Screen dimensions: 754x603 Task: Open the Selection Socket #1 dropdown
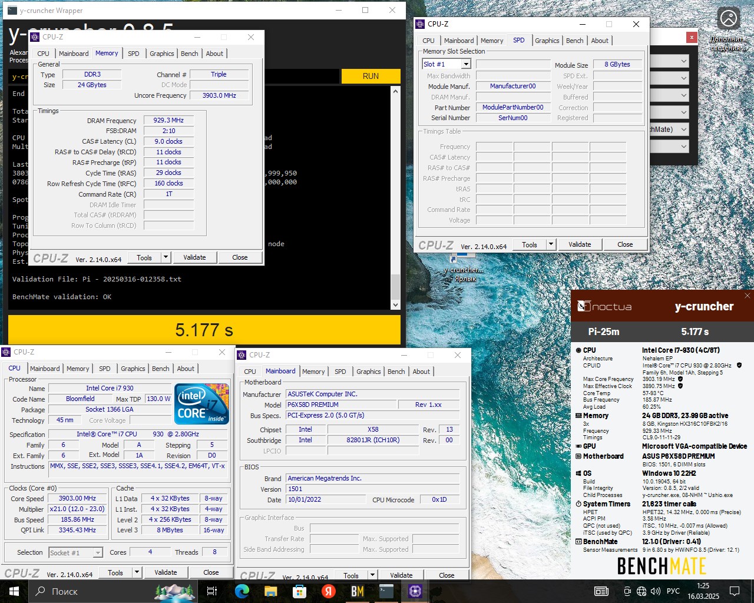[x=98, y=552]
